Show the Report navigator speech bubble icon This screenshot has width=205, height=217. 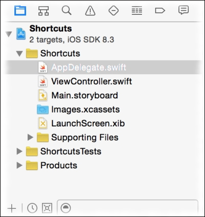[x=183, y=10]
